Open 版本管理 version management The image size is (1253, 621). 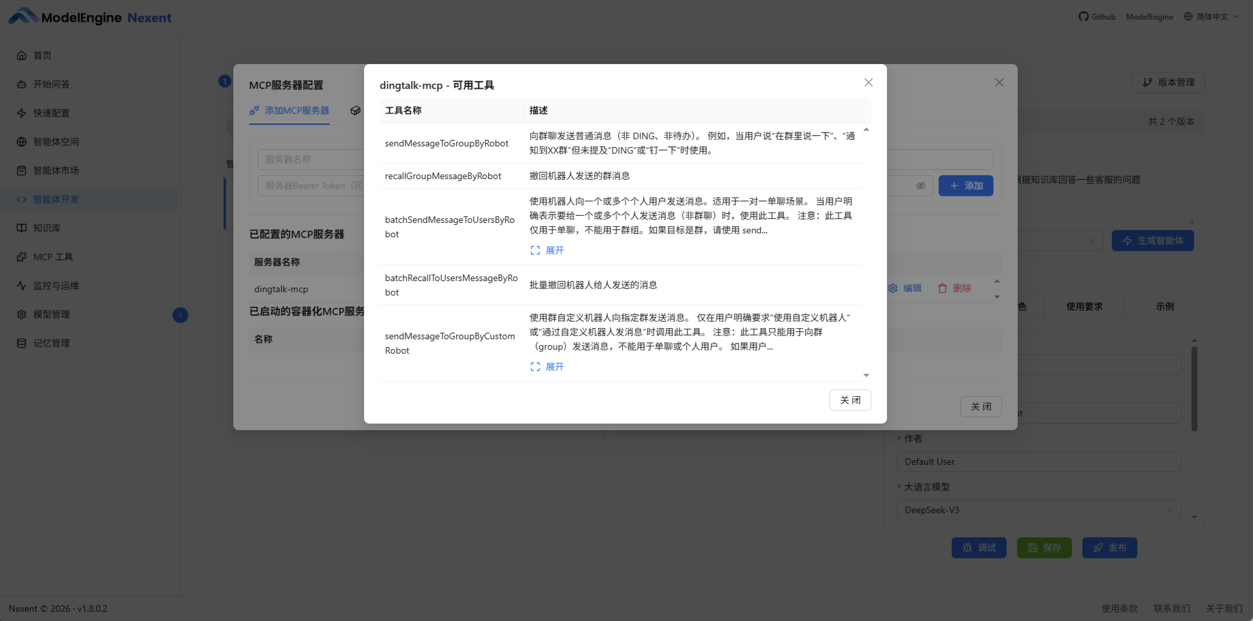1169,82
